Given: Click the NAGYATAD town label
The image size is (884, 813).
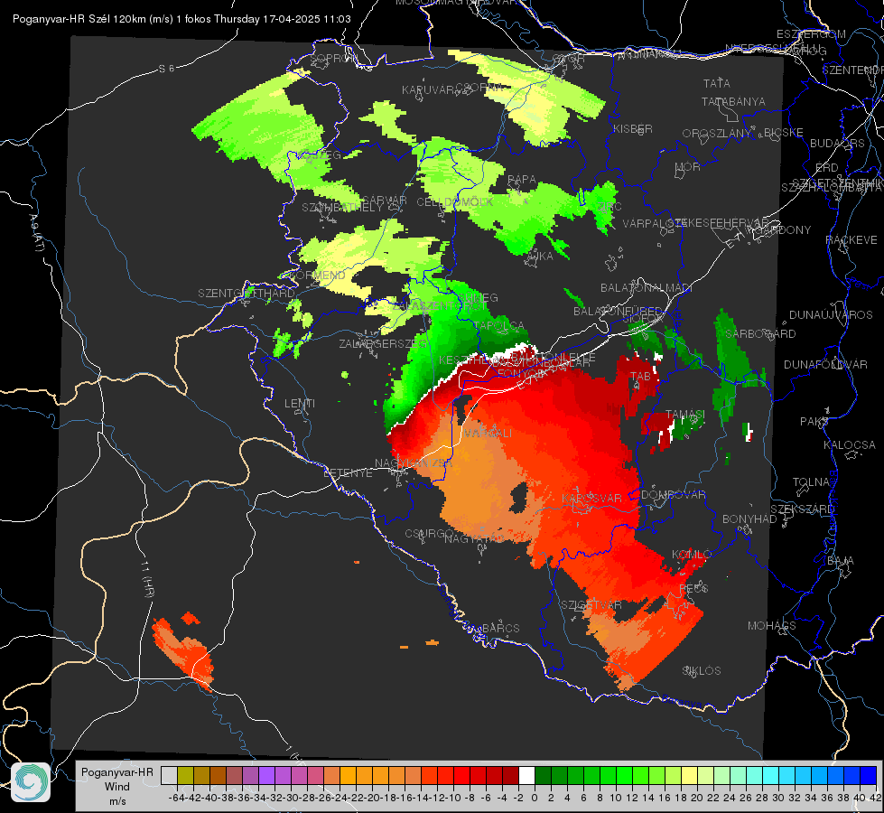Looking at the screenshot, I should click(x=475, y=538).
